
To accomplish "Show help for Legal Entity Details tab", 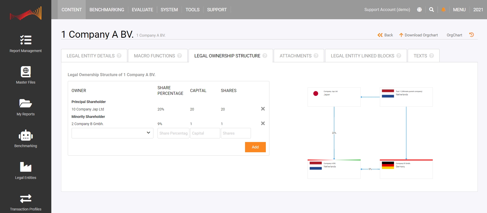I will 119,56.
